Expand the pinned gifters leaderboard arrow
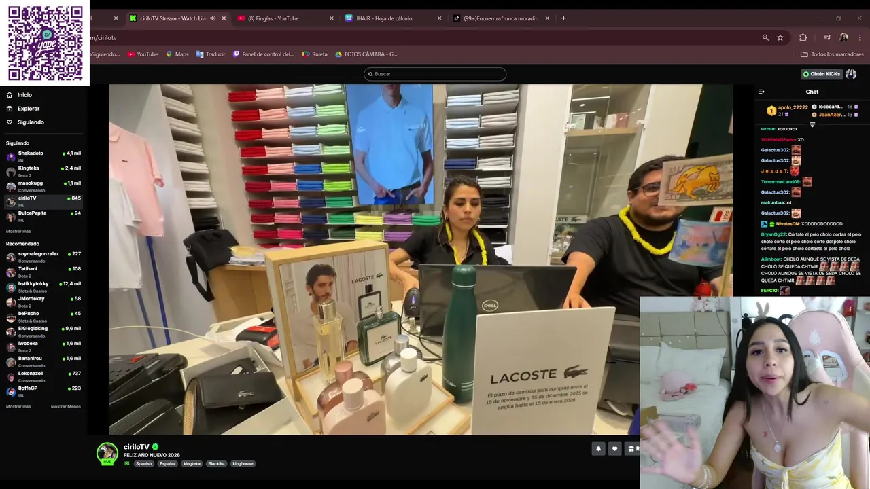This screenshot has width=870, height=489. click(x=812, y=125)
